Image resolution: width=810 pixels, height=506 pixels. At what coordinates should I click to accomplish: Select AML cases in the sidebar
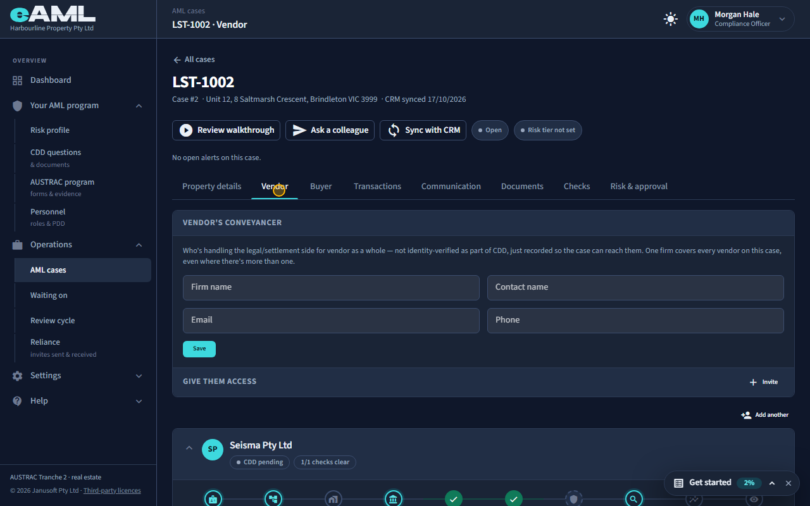coord(83,270)
